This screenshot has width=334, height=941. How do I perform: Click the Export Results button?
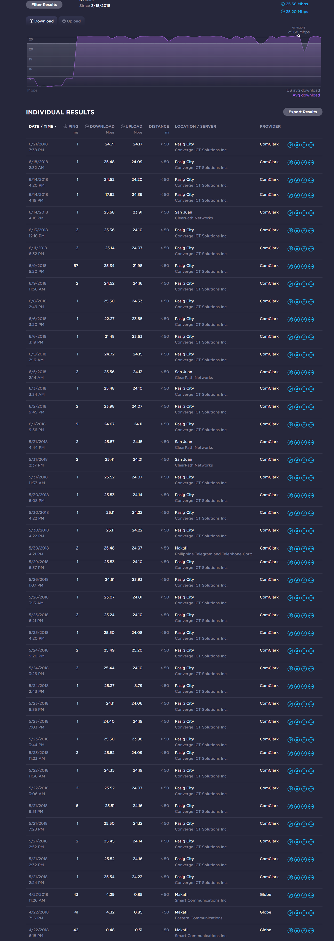(x=302, y=112)
